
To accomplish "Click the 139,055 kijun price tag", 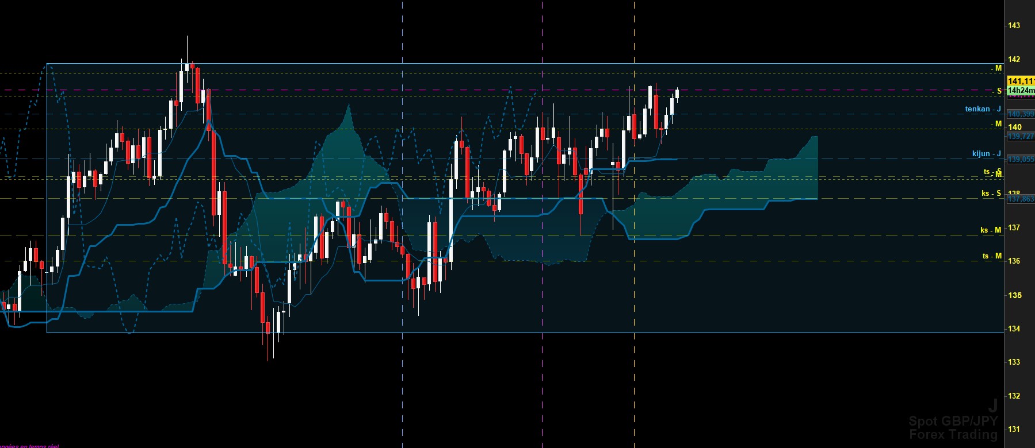I will [1021, 159].
